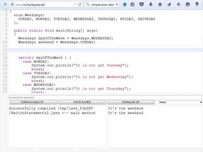
Task: Click the 'enum Weekdays{' code line
Action: point(29,15)
